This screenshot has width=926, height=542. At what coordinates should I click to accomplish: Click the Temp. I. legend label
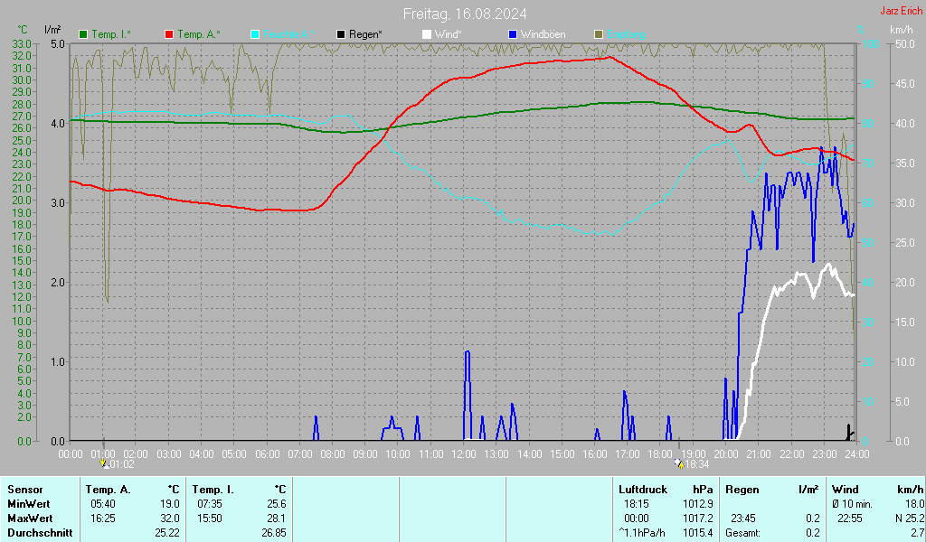[111, 34]
